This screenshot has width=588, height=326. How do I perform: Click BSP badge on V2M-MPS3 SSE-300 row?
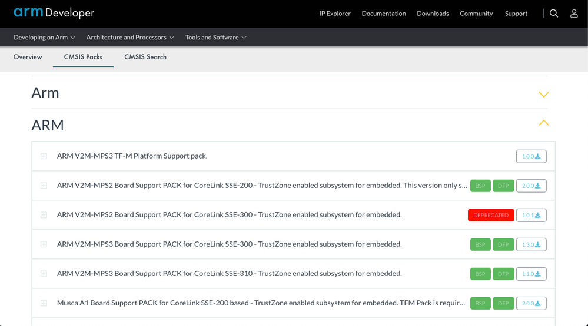point(480,244)
